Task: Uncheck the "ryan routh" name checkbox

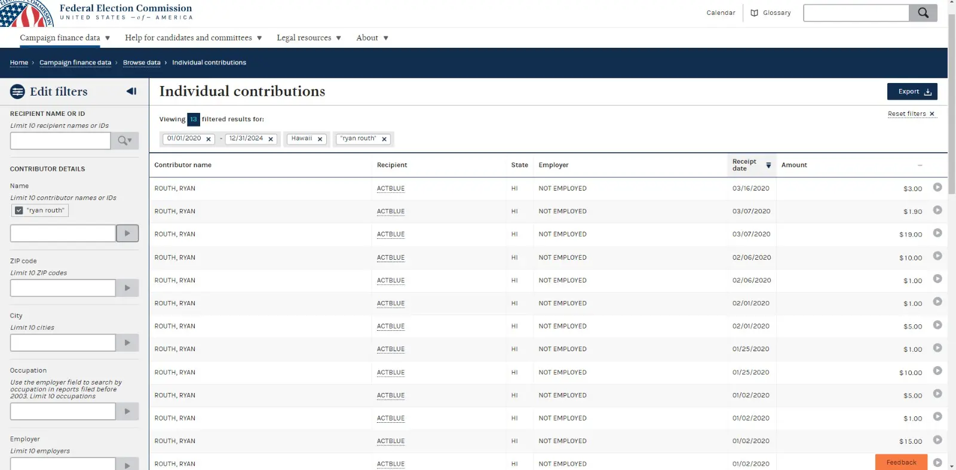Action: (x=19, y=210)
